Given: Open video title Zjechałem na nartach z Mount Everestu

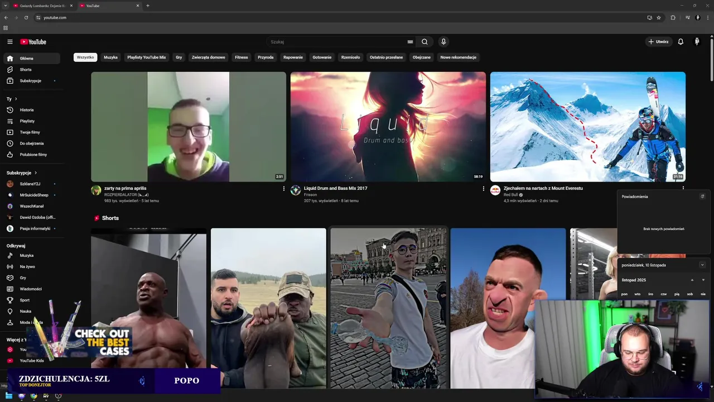Looking at the screenshot, I should [x=543, y=188].
